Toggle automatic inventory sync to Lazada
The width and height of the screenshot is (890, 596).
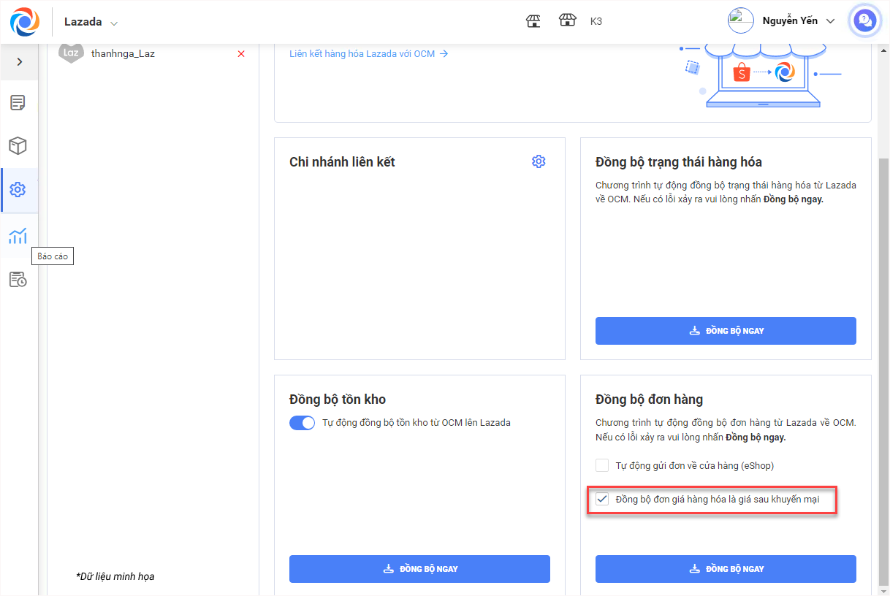[x=302, y=422]
